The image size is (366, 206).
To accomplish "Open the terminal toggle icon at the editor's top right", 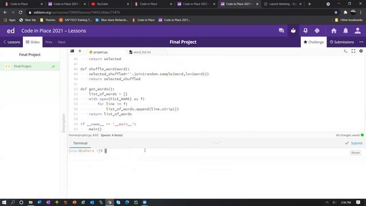I will pos(345,51).
